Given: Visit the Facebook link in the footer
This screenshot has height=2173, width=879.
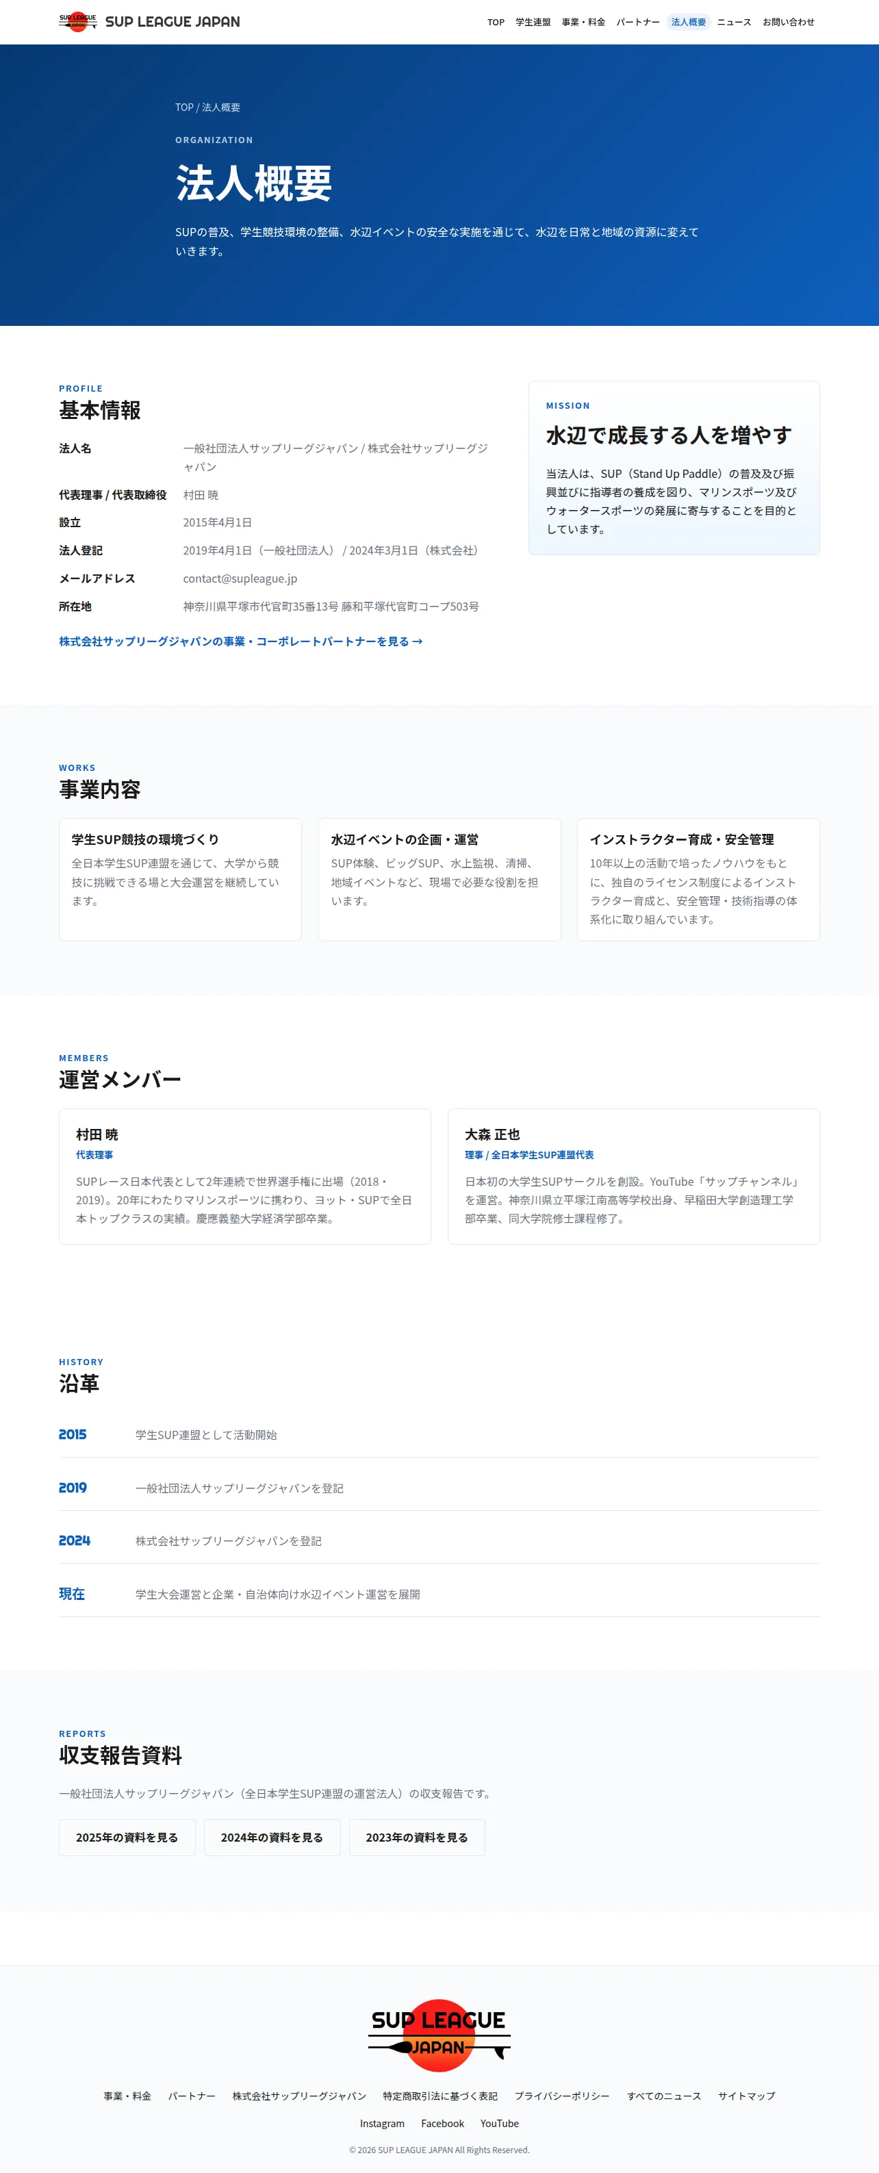Looking at the screenshot, I should tap(443, 2123).
